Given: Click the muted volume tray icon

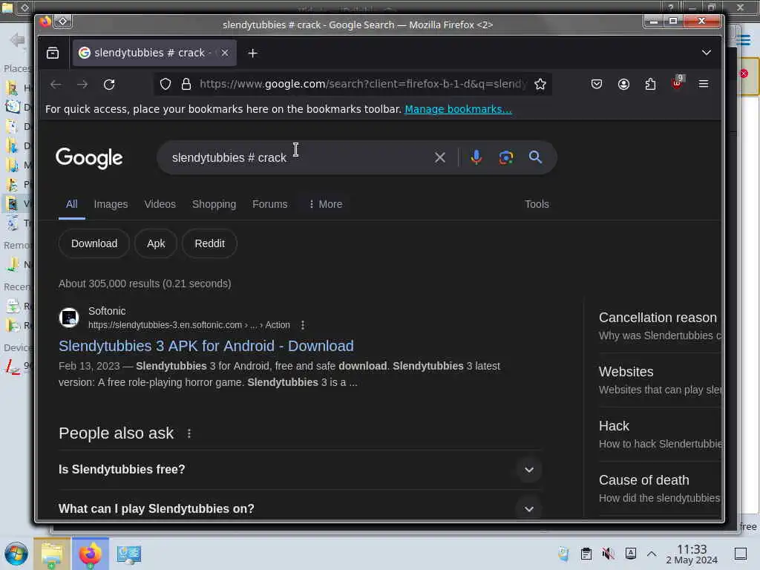Looking at the screenshot, I should 609,554.
